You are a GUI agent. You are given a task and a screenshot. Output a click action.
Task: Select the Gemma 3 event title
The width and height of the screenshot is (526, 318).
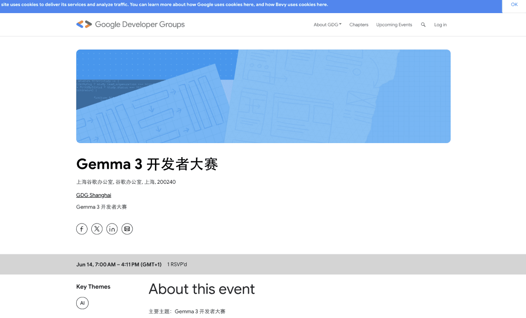point(147,164)
